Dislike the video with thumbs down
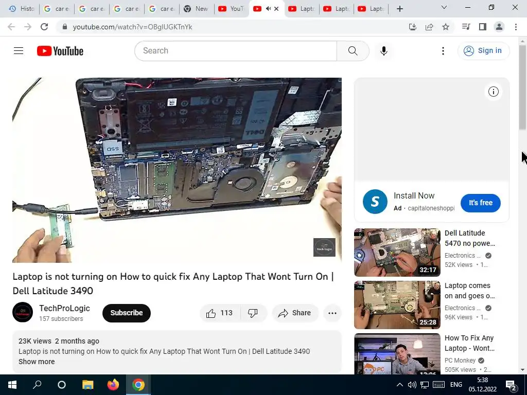This screenshot has height=395, width=527. tap(253, 313)
